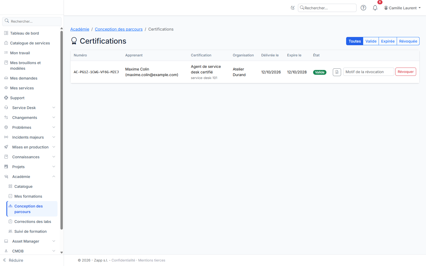This screenshot has height=266, width=426.
Task: Open the Camille Laurent user dropdown
Action: [402, 8]
